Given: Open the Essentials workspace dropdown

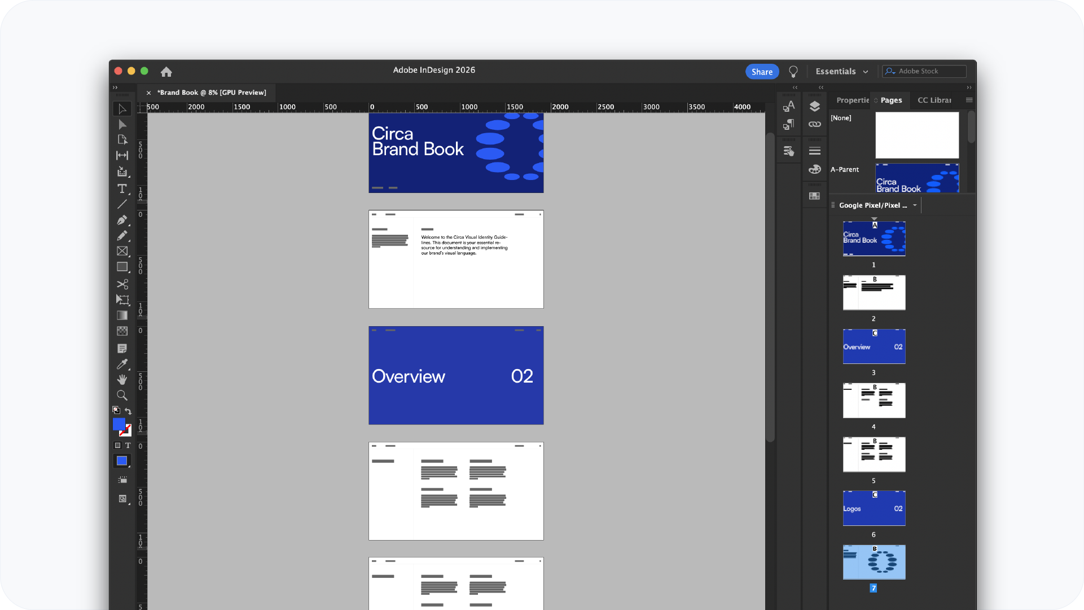Looking at the screenshot, I should (841, 72).
